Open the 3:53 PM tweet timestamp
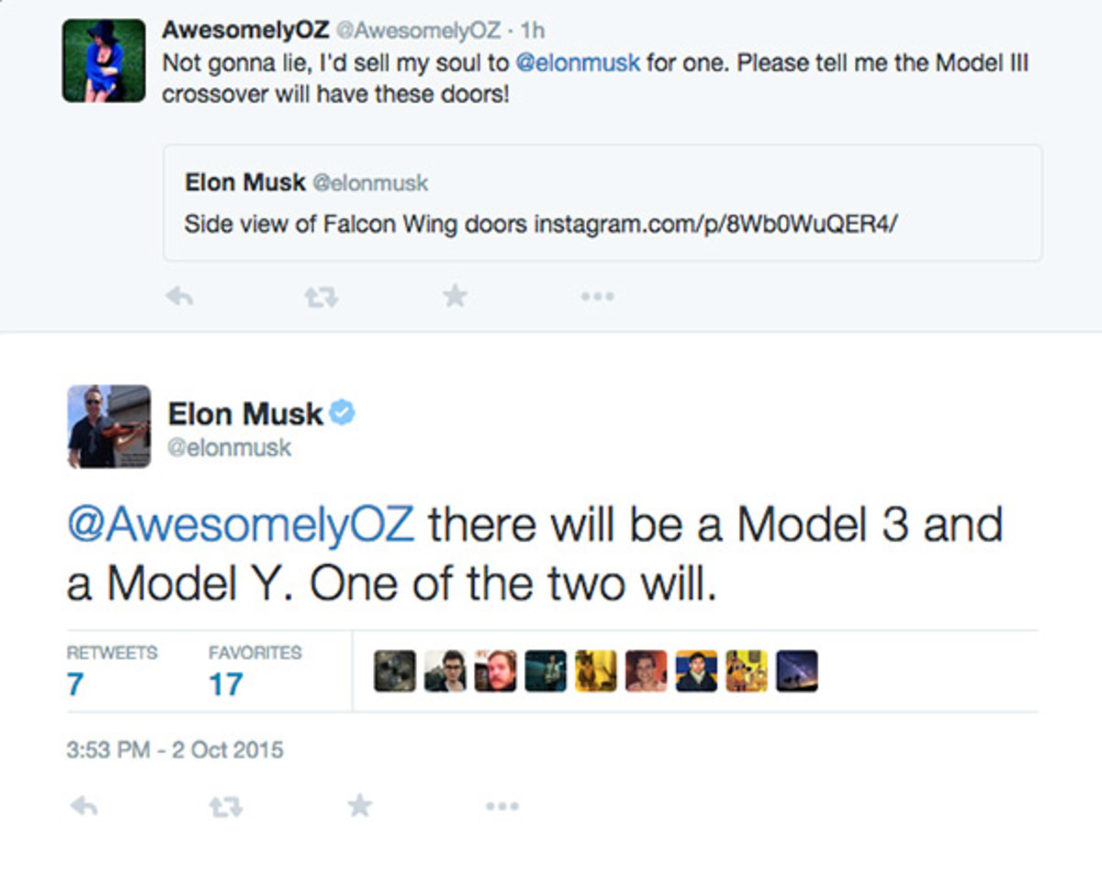 175,749
